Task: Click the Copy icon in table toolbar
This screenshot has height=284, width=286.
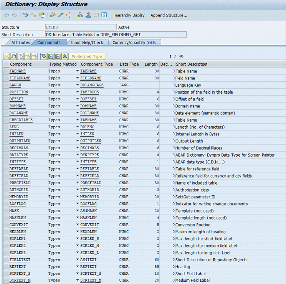Action: pyautogui.click(x=13, y=56)
